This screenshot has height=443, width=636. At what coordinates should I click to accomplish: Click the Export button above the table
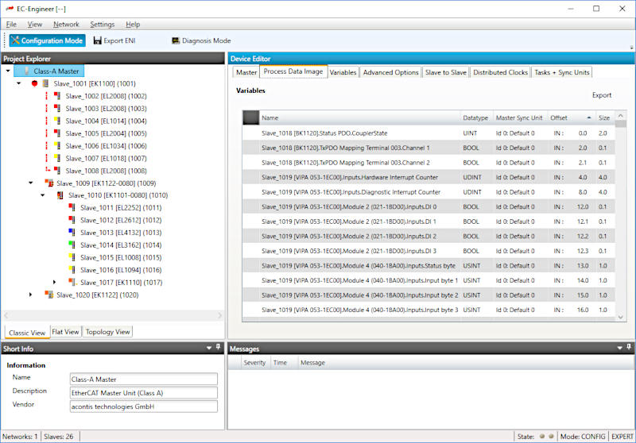pyautogui.click(x=602, y=95)
